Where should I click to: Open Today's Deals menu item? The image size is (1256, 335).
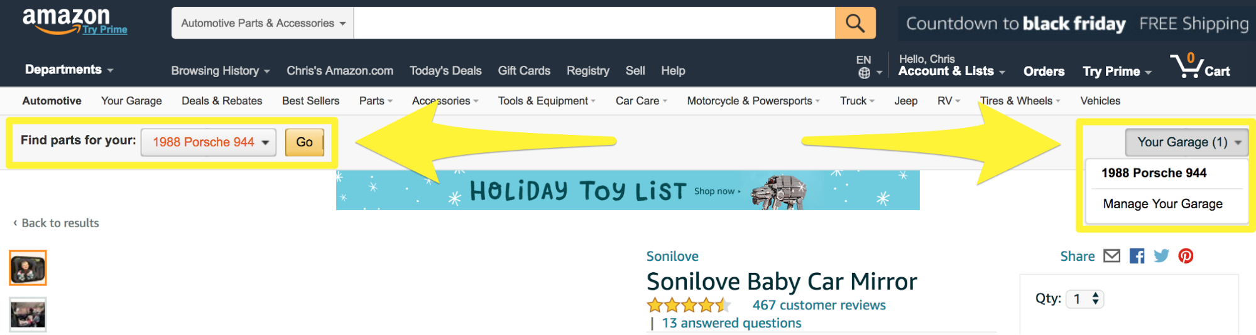pyautogui.click(x=445, y=71)
